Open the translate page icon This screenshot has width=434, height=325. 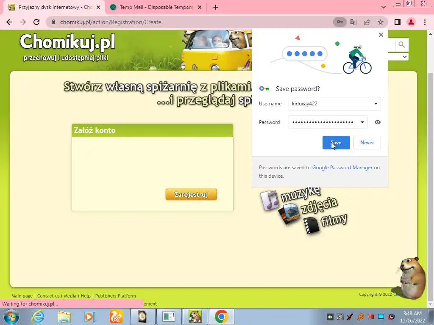tap(353, 22)
